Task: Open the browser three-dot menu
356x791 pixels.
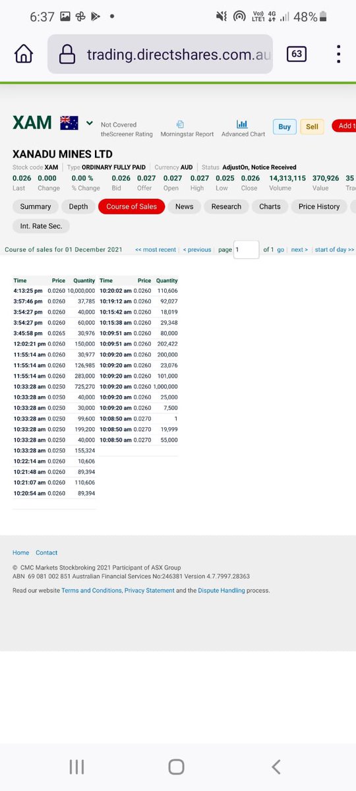Action: click(338, 54)
